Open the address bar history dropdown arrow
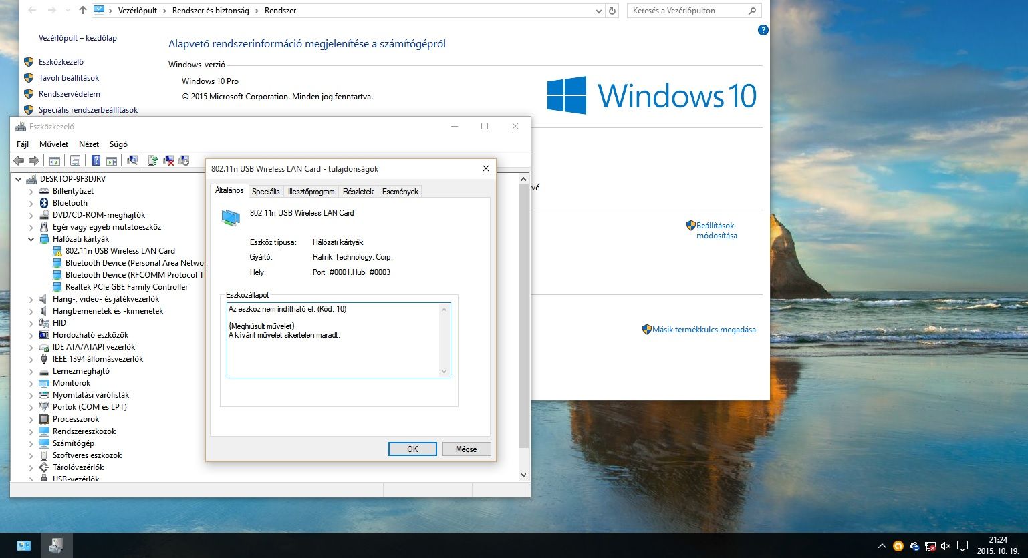 (598, 11)
